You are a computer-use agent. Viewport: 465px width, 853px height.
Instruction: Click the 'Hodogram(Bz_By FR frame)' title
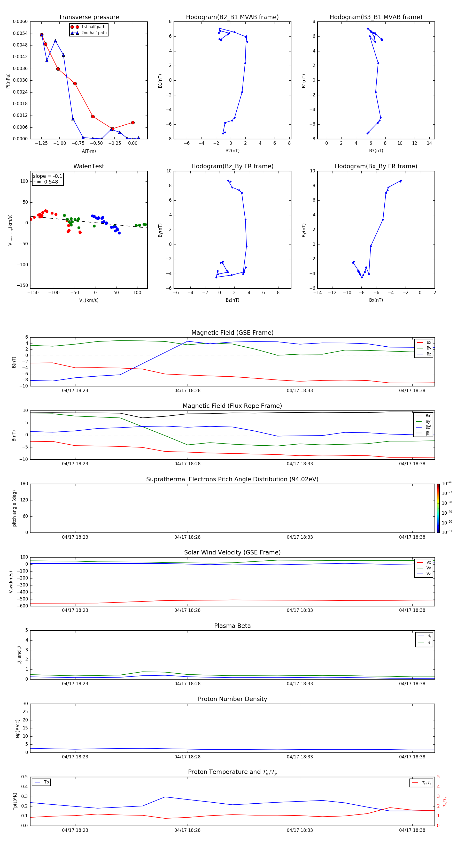[232, 166]
